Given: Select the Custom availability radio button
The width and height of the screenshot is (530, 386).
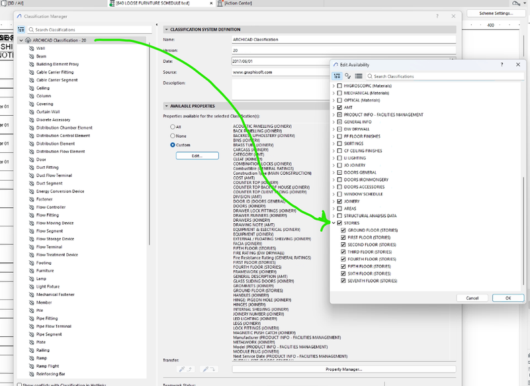Looking at the screenshot, I should coord(173,145).
